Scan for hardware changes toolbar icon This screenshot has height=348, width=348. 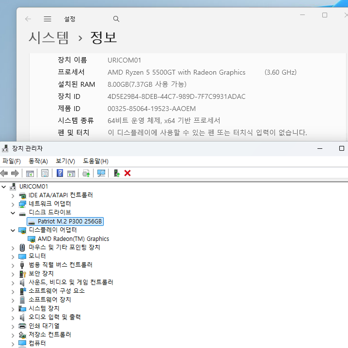(x=101, y=174)
